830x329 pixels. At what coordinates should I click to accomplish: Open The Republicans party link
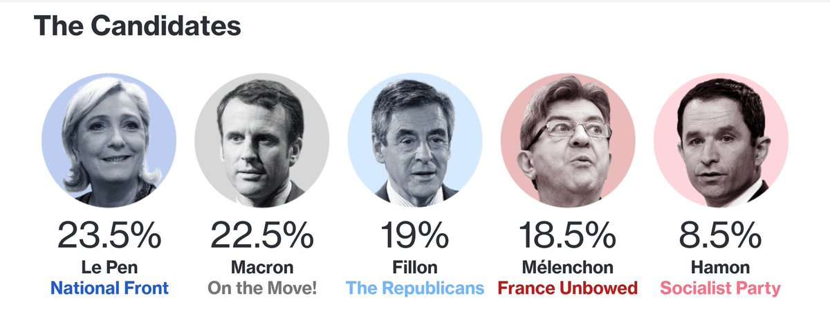pos(415,288)
